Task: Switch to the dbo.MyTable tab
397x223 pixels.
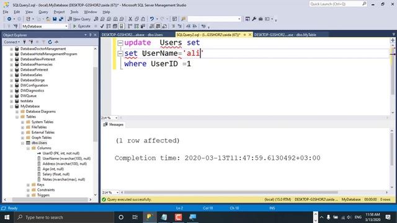Action: pyautogui.click(x=285, y=35)
